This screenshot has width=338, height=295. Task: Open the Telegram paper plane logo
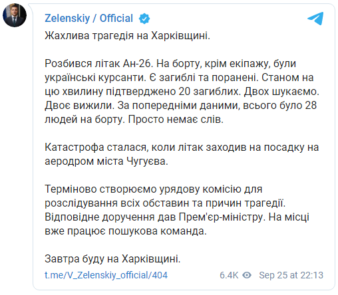click(315, 19)
